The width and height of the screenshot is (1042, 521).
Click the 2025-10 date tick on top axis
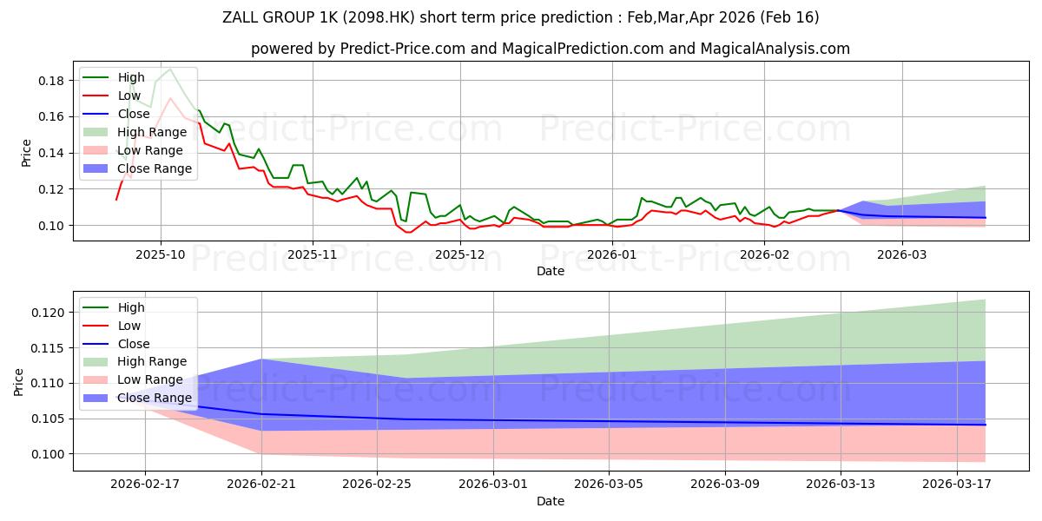[x=161, y=254]
